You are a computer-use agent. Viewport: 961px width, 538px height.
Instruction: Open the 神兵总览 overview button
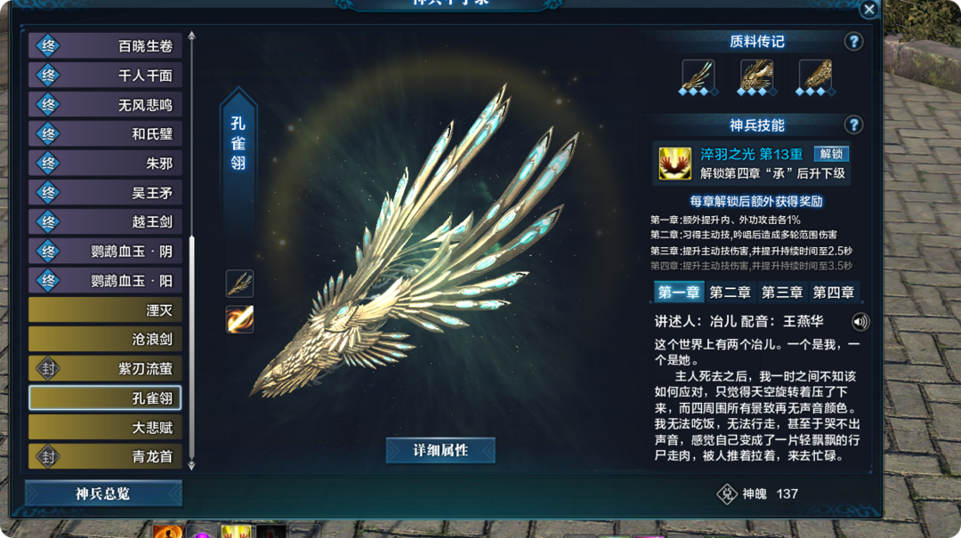click(103, 494)
